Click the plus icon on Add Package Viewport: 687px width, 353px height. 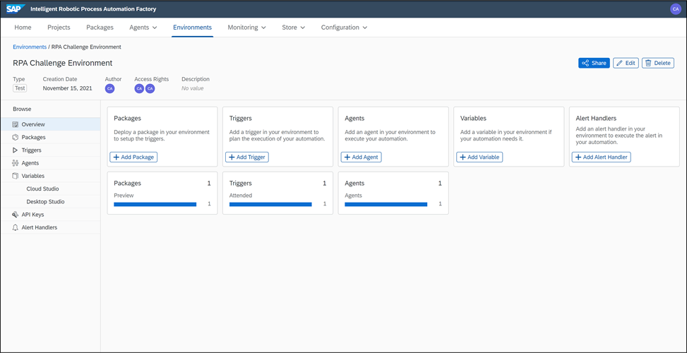(116, 157)
